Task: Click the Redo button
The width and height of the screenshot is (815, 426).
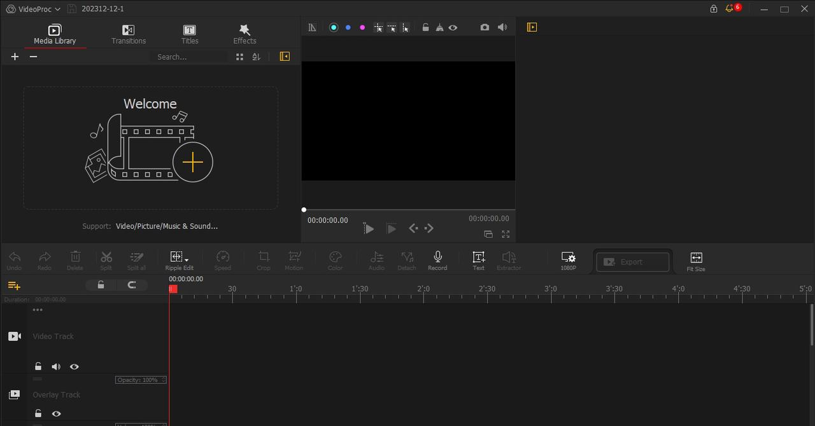Action: click(45, 261)
